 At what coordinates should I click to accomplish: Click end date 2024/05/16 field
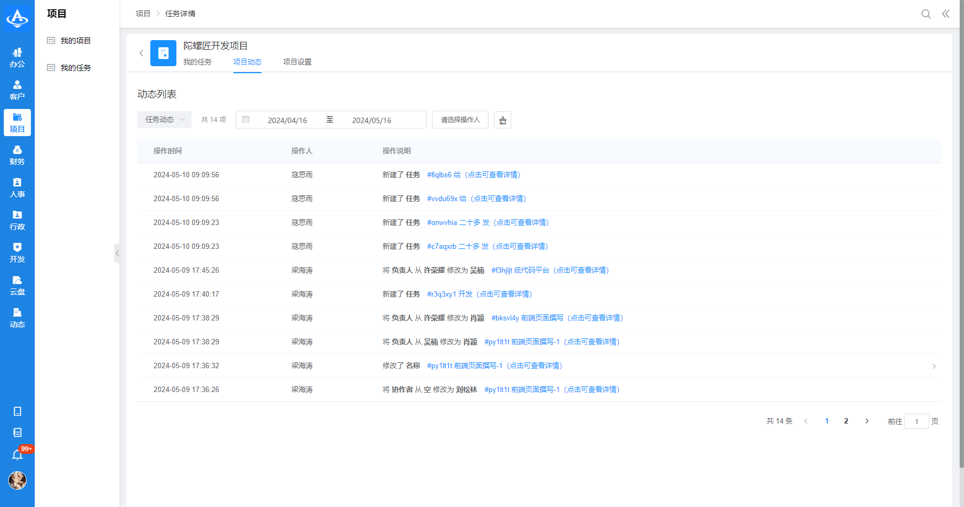[x=372, y=120]
